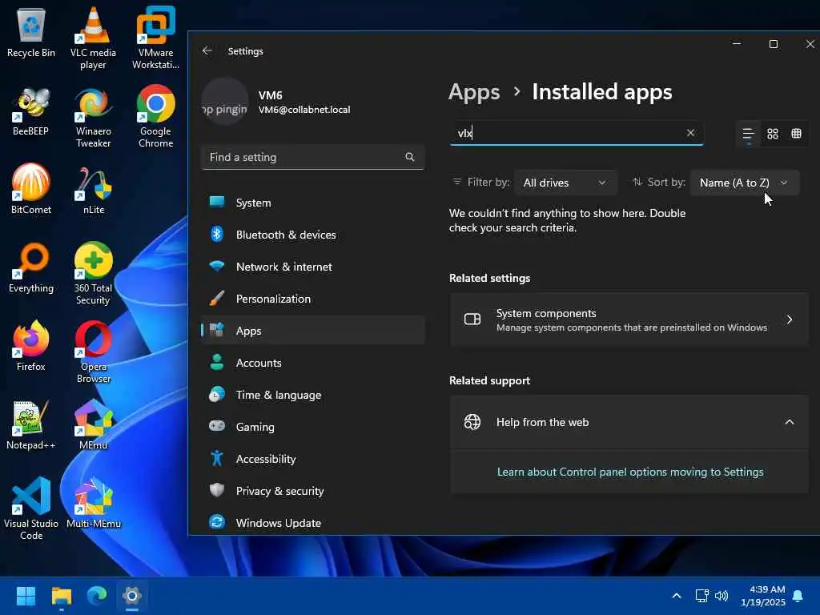Open Notepad++ desktop shortcut
Viewport: 820px width, 615px height.
point(31,425)
